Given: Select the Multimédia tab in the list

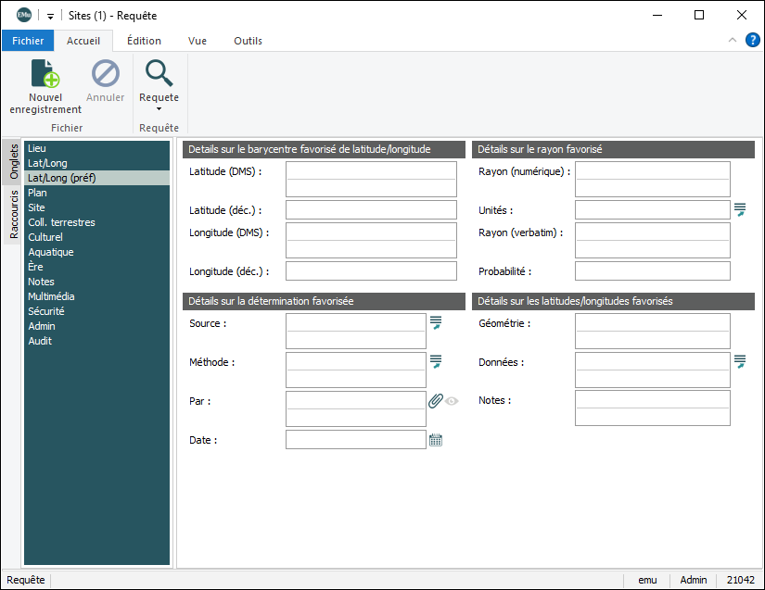Looking at the screenshot, I should click(x=51, y=296).
